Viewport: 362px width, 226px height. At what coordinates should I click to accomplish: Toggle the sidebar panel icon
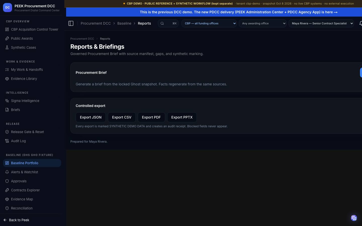(71, 23)
